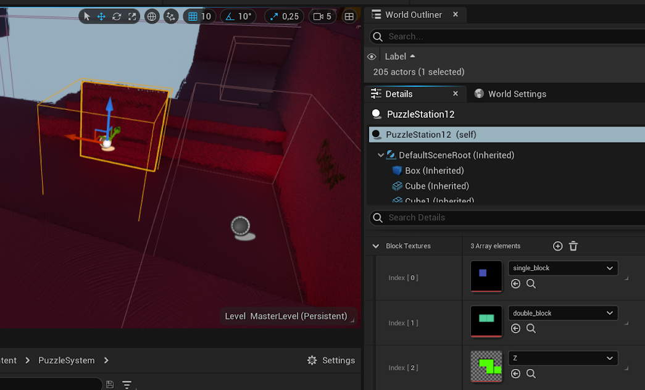
Task: Collapse the DefaultSceneRoot component tree
Action: pos(381,156)
